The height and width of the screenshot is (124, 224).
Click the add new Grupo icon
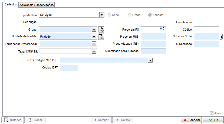coord(101,30)
